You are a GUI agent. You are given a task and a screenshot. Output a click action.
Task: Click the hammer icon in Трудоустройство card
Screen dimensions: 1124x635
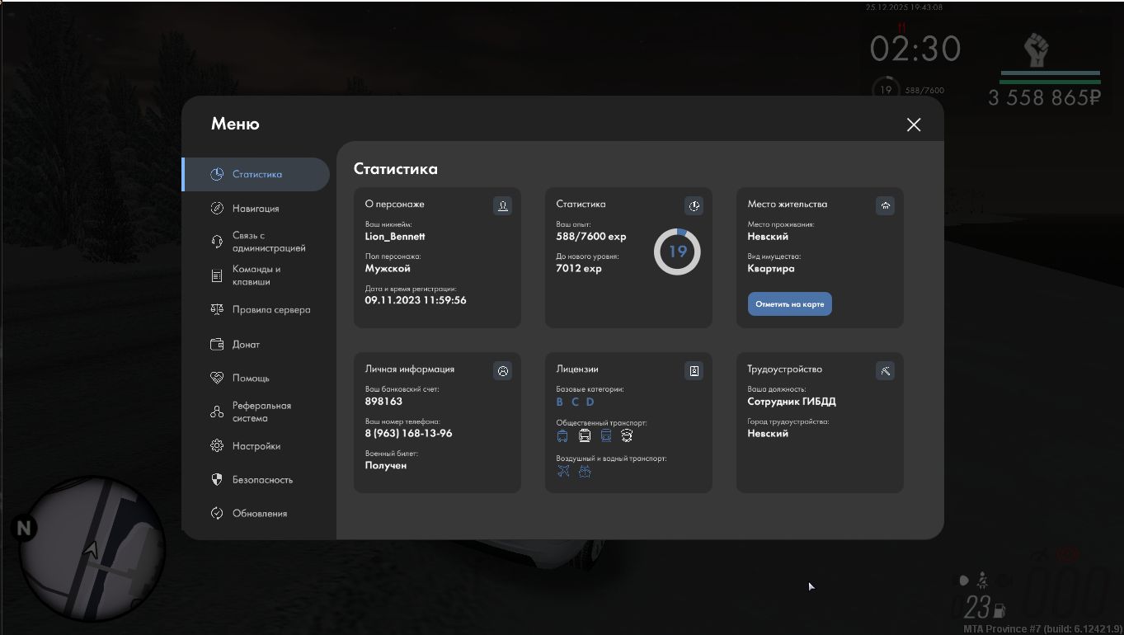pos(885,371)
